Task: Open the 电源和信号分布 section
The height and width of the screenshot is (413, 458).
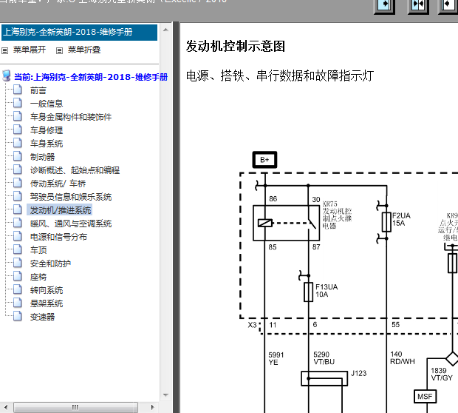Action: tap(58, 237)
